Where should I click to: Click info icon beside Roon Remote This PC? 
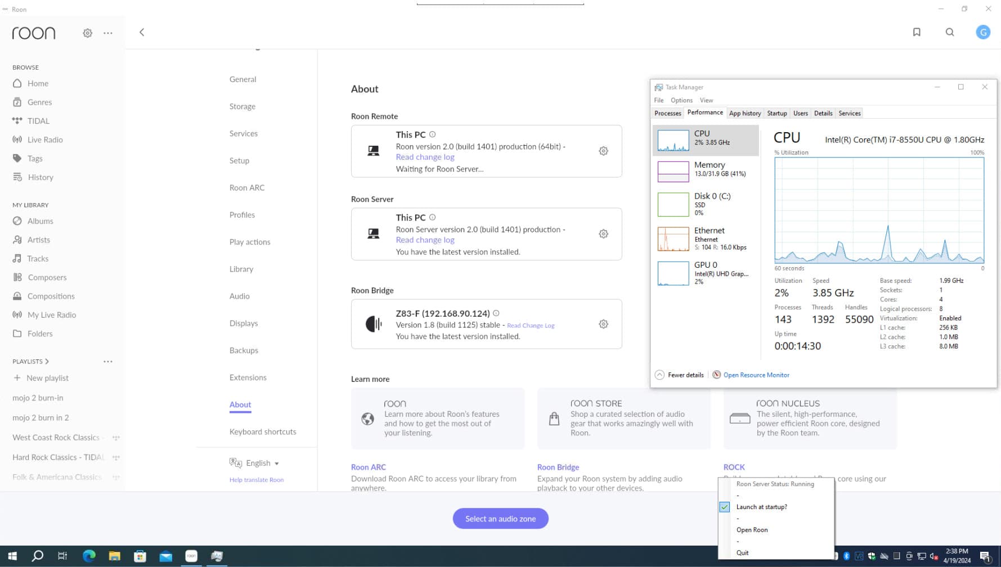coord(432,134)
